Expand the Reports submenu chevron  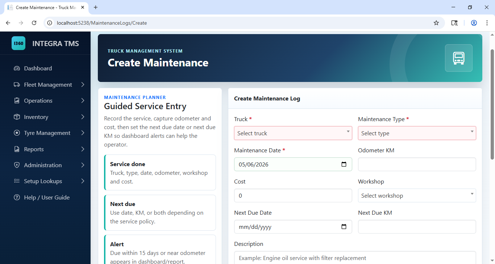[x=83, y=149]
